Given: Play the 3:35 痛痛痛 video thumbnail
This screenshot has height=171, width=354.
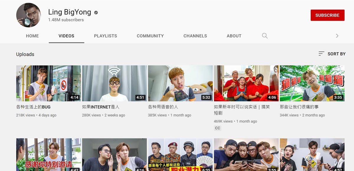Looking at the screenshot, I should [x=312, y=83].
